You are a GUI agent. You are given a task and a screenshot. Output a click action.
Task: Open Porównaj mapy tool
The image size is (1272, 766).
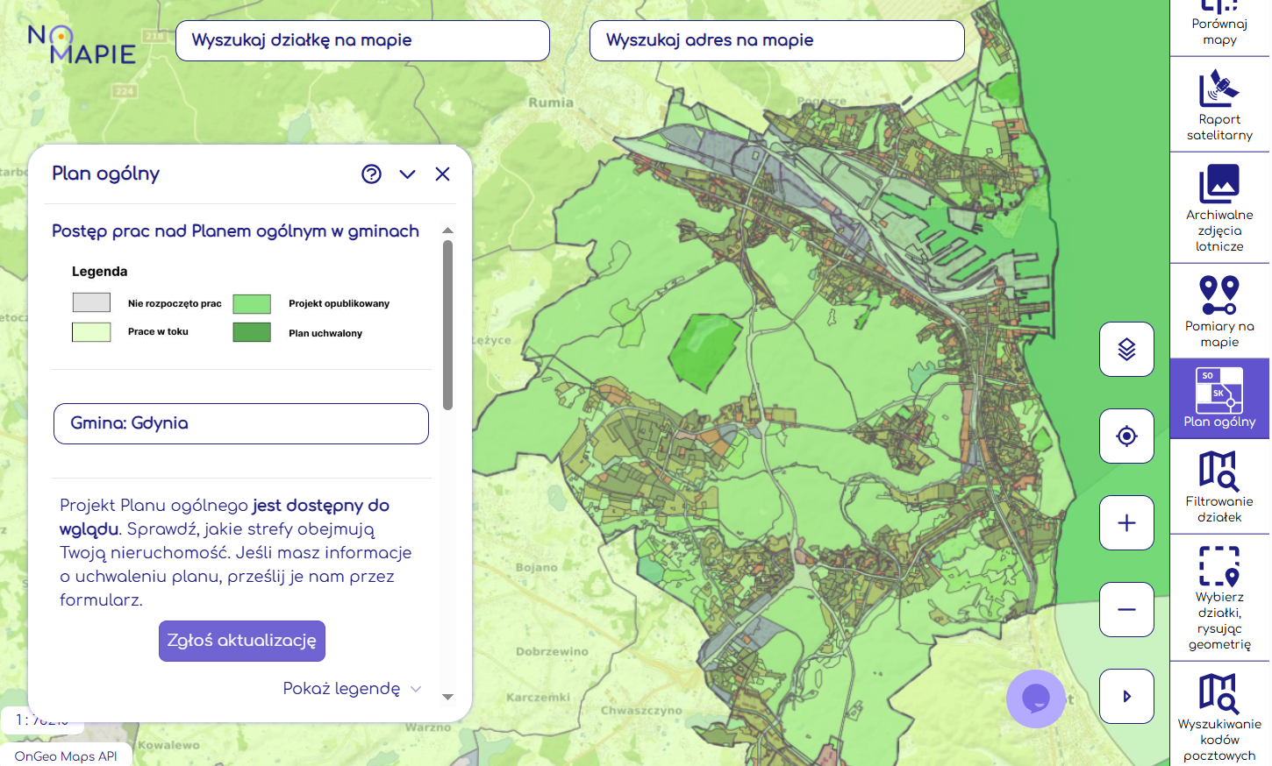coord(1219,25)
